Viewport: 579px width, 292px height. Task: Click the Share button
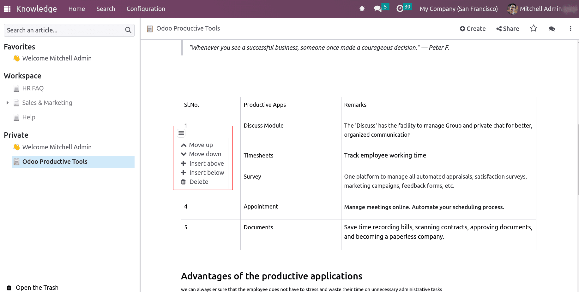pyautogui.click(x=508, y=29)
